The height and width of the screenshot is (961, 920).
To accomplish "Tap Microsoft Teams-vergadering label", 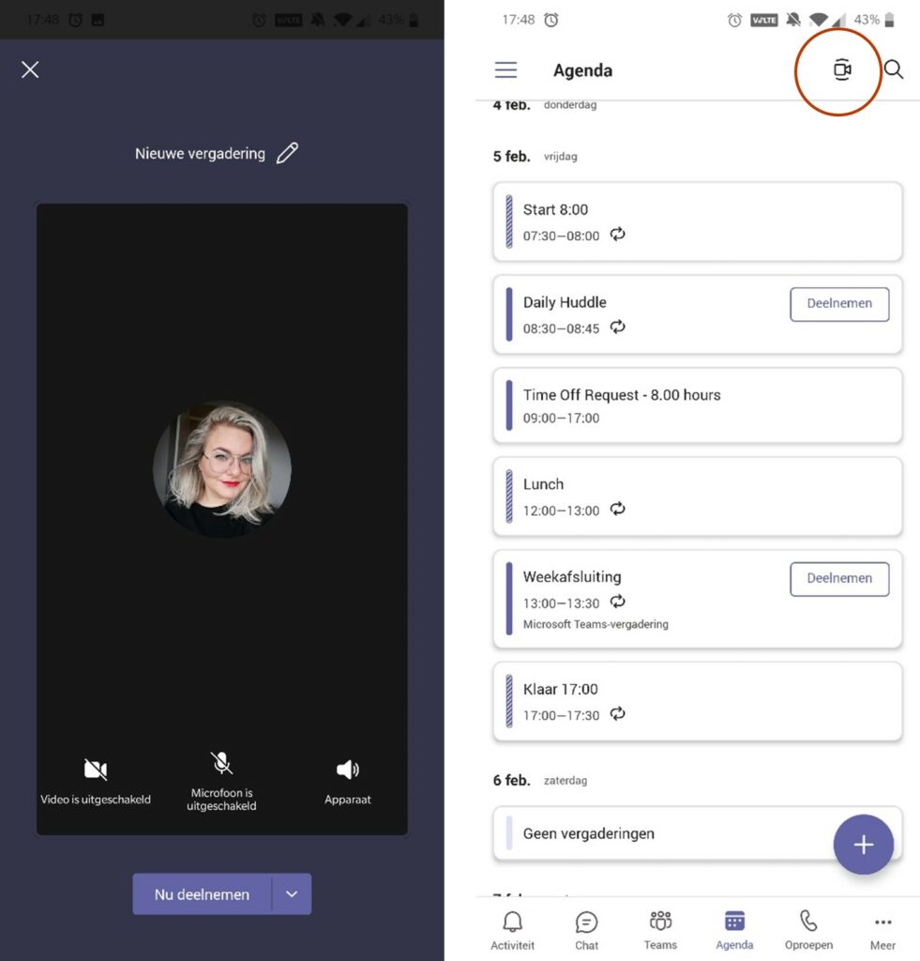I will [x=596, y=624].
